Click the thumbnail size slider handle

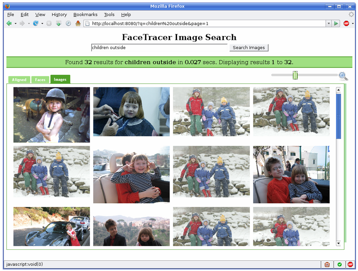click(x=295, y=75)
